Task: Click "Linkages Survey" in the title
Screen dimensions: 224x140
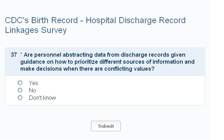Action: (x=36, y=30)
